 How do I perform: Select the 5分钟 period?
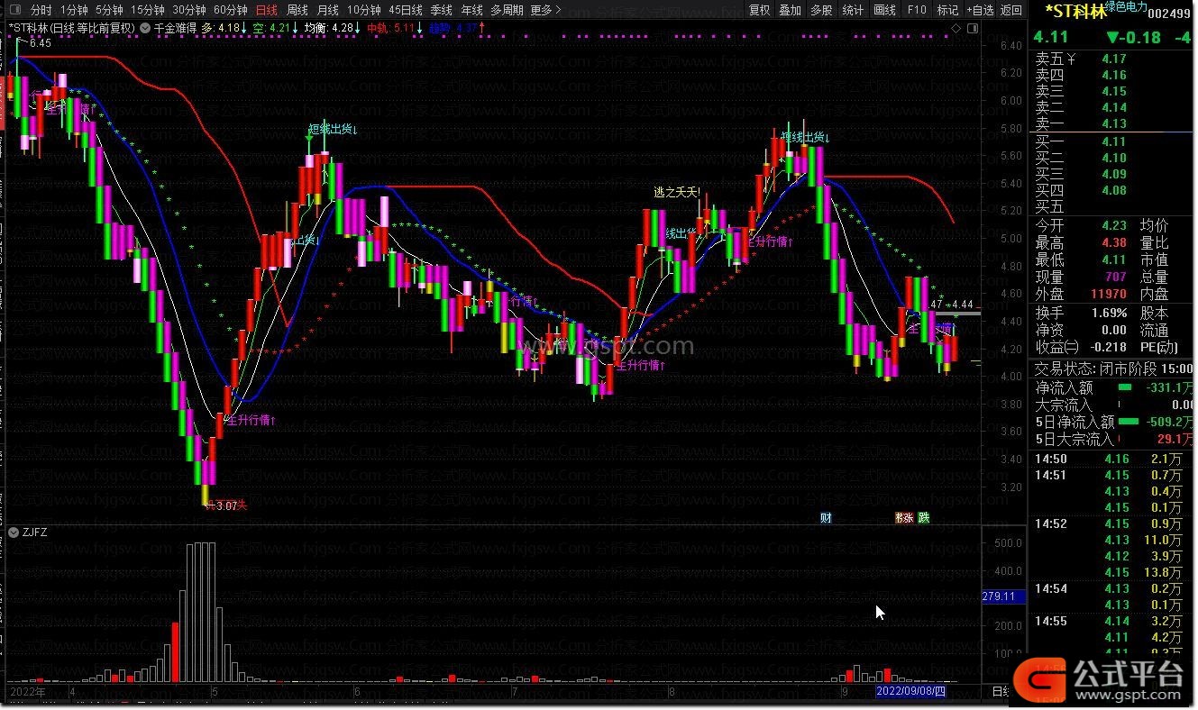point(109,10)
